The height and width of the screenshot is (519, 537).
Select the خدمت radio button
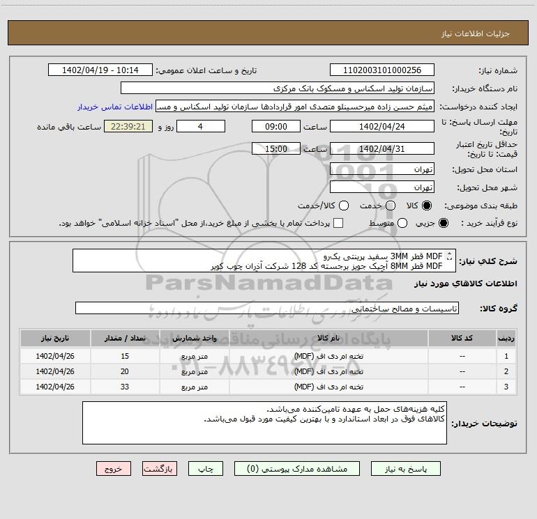[x=391, y=206]
